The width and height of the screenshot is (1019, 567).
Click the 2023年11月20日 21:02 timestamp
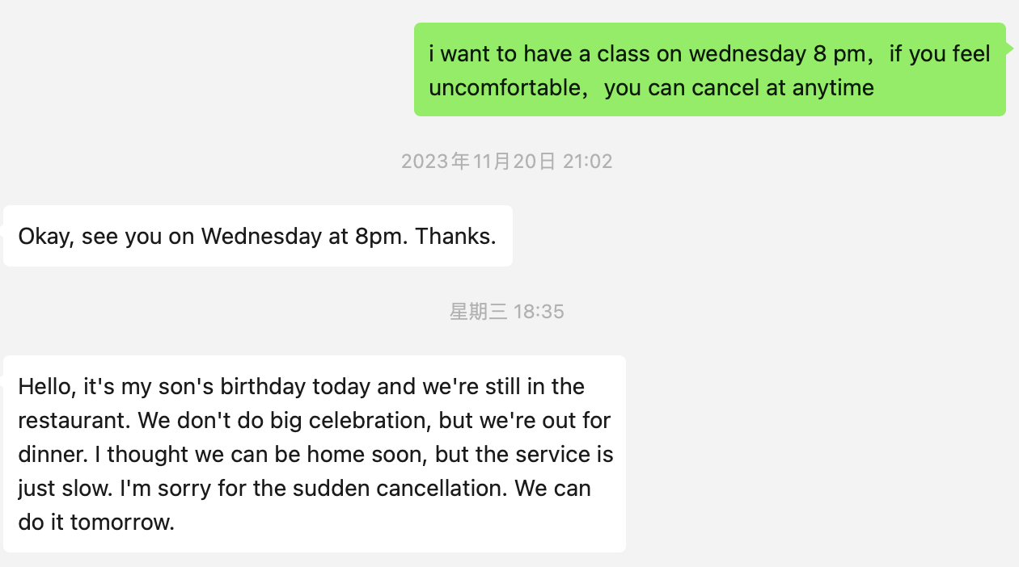507,162
